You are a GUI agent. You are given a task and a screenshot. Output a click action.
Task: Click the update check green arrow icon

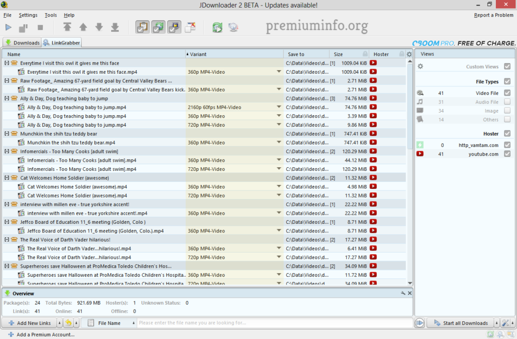(x=217, y=27)
